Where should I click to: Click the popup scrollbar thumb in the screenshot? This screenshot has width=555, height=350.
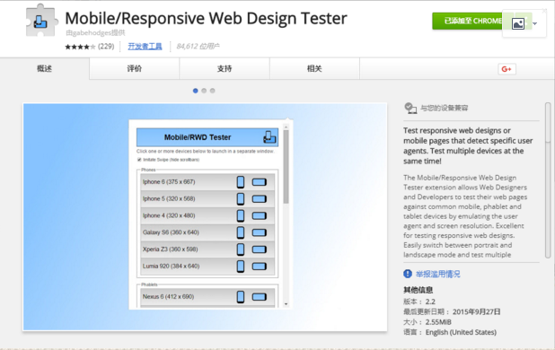[x=286, y=166]
